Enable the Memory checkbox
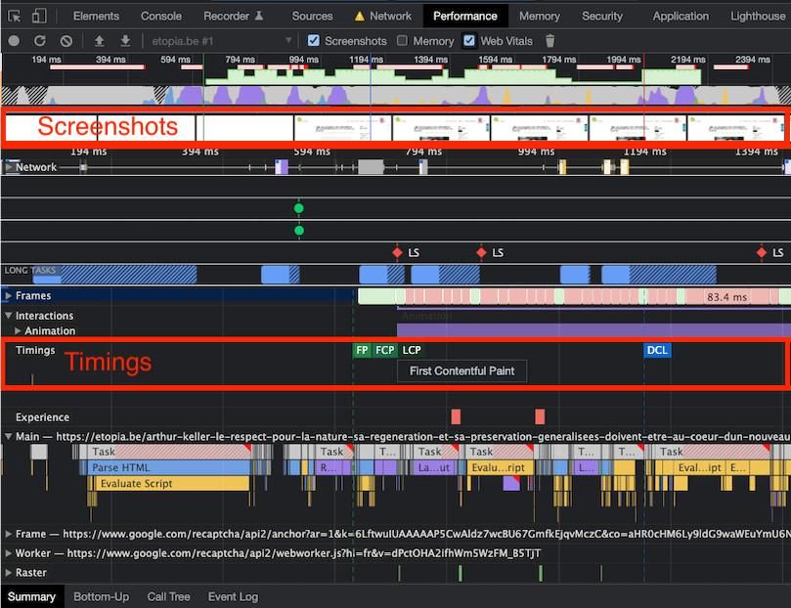 [x=403, y=41]
